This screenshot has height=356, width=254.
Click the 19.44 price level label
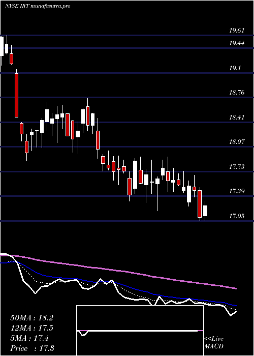[237, 43]
